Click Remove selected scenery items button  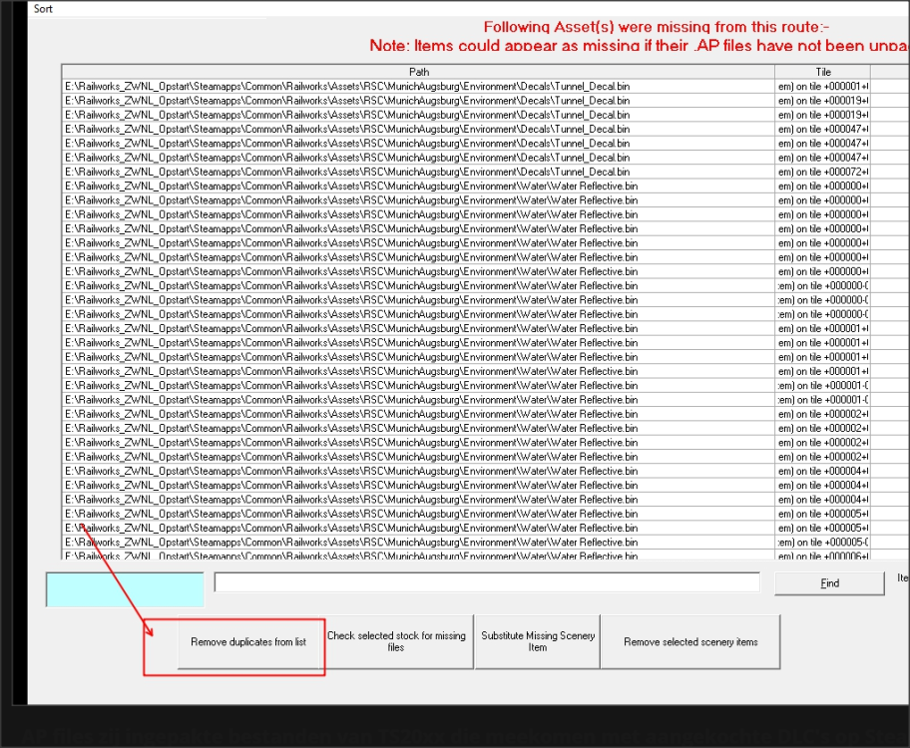(x=690, y=642)
